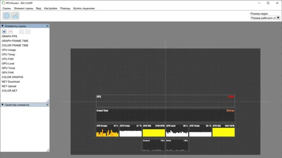Click the keyboard hotkeys toolbar icon

(15, 16)
